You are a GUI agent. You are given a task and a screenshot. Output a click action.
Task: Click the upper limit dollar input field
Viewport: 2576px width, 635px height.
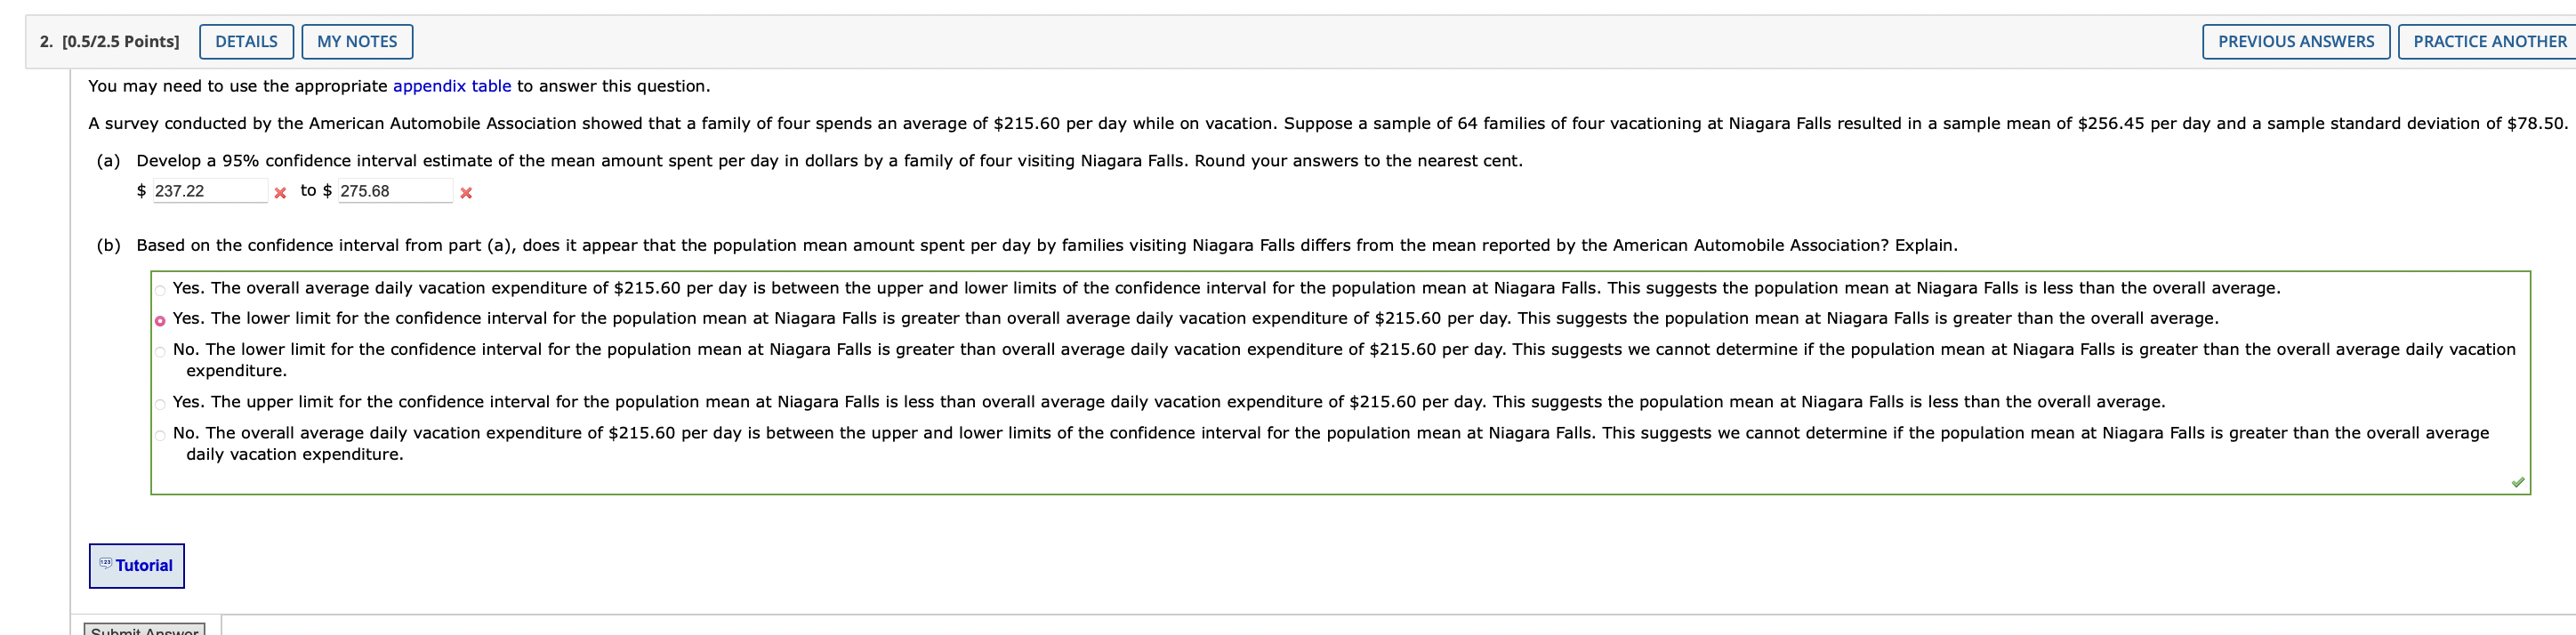pyautogui.click(x=395, y=190)
